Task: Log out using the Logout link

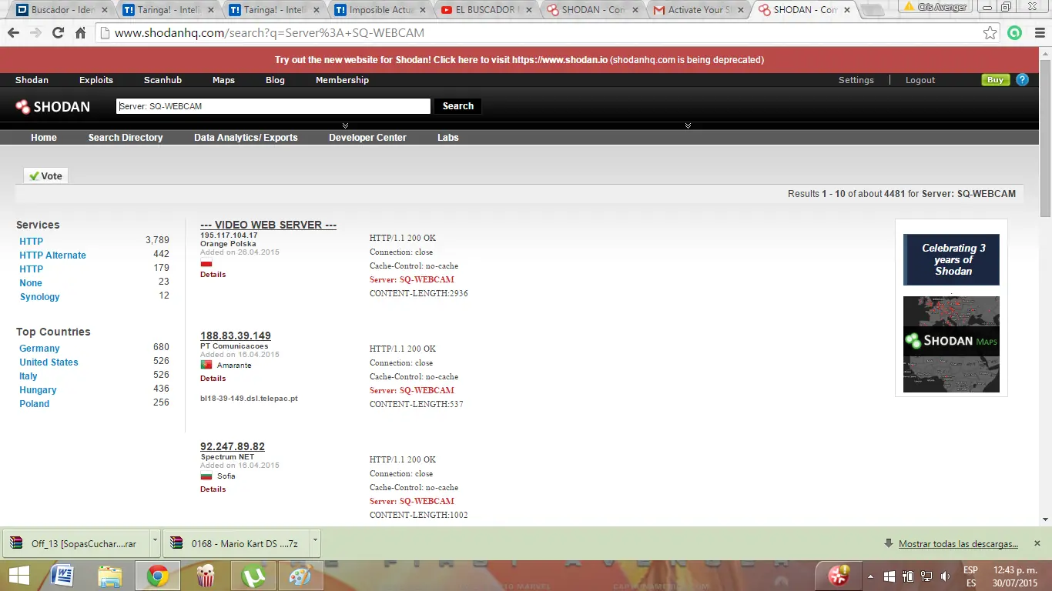Action: coord(920,80)
